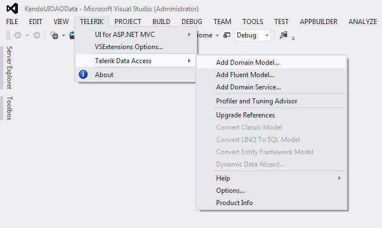Expand the Help submenu
Image resolution: width=382 pixels, height=228 pixels.
(271, 178)
